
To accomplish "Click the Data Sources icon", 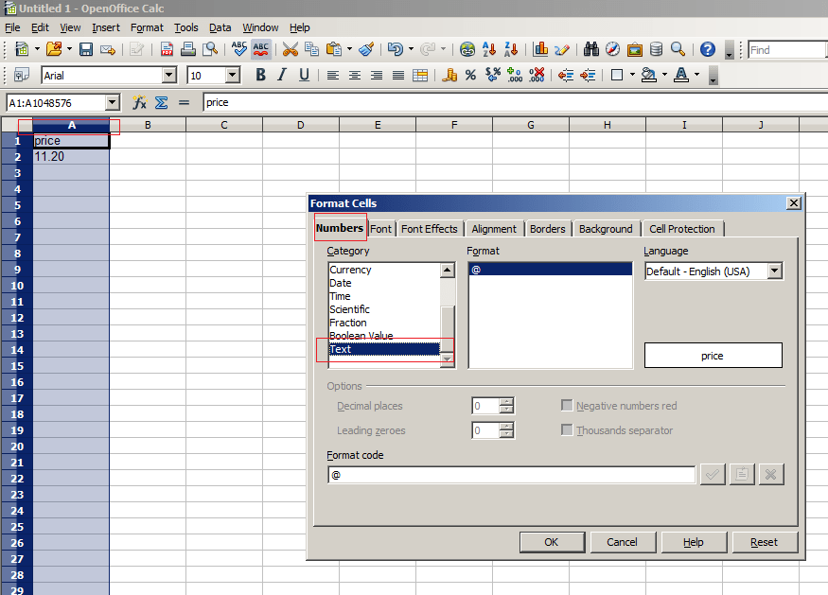I will [x=656, y=49].
